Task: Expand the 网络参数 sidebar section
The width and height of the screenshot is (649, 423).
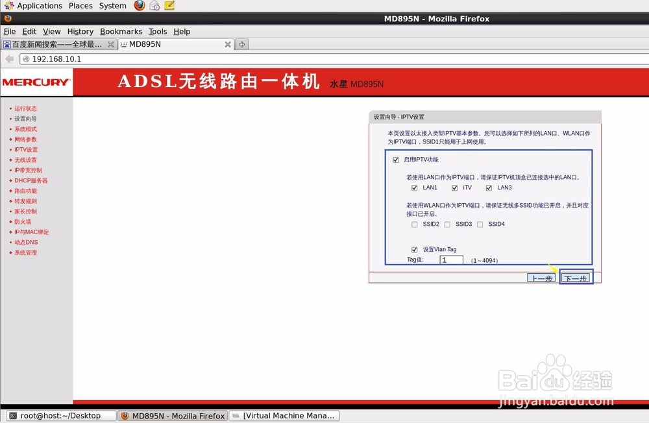Action: 25,139
